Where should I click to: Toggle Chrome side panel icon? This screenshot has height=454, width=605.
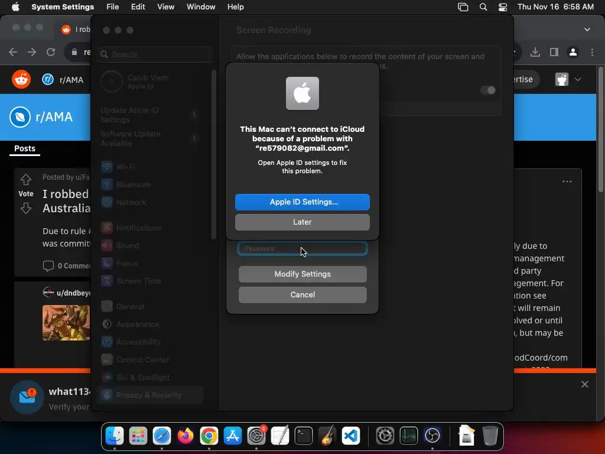(x=554, y=52)
